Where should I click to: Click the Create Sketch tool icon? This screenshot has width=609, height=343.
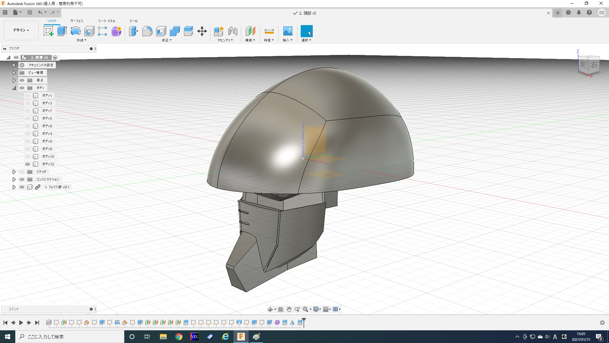point(48,31)
